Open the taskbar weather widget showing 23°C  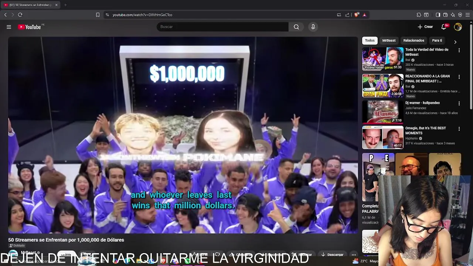coord(365,261)
